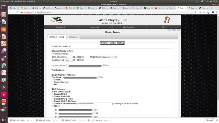Open the Model Name dropdown
This screenshot has height=123, width=219.
(x=109, y=57)
